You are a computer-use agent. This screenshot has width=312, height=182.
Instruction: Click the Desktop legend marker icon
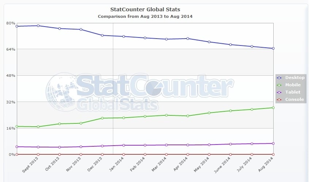(x=280, y=78)
